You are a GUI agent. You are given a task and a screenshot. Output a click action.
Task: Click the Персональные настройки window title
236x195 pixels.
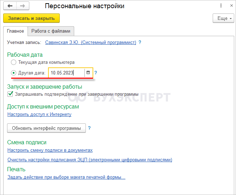coord(84,6)
